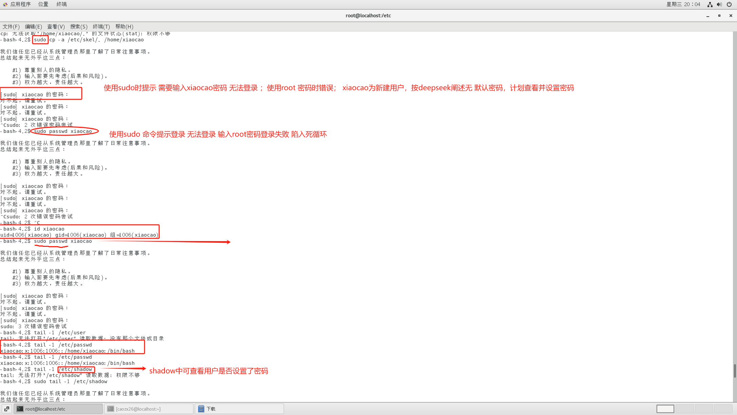Open the 帮助(H) help menu
This screenshot has height=415, width=737.
coord(124,26)
